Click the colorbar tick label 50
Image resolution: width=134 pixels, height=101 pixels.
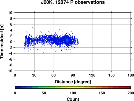point(44,93)
